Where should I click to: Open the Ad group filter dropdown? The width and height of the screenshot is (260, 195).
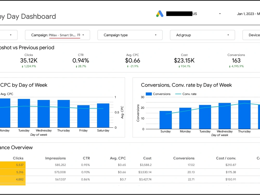pyautogui.click(x=203, y=35)
